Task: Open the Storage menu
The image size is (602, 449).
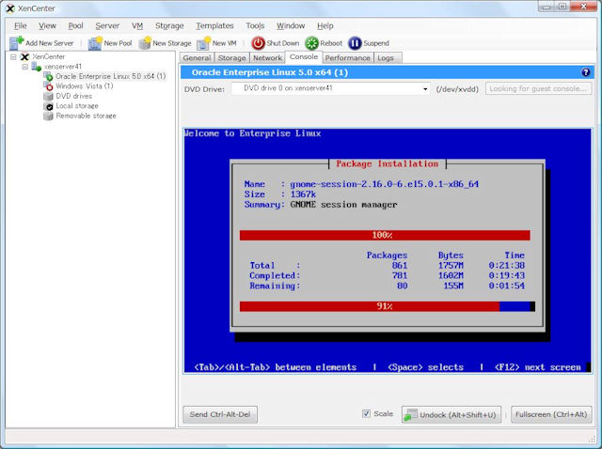Action: point(169,25)
